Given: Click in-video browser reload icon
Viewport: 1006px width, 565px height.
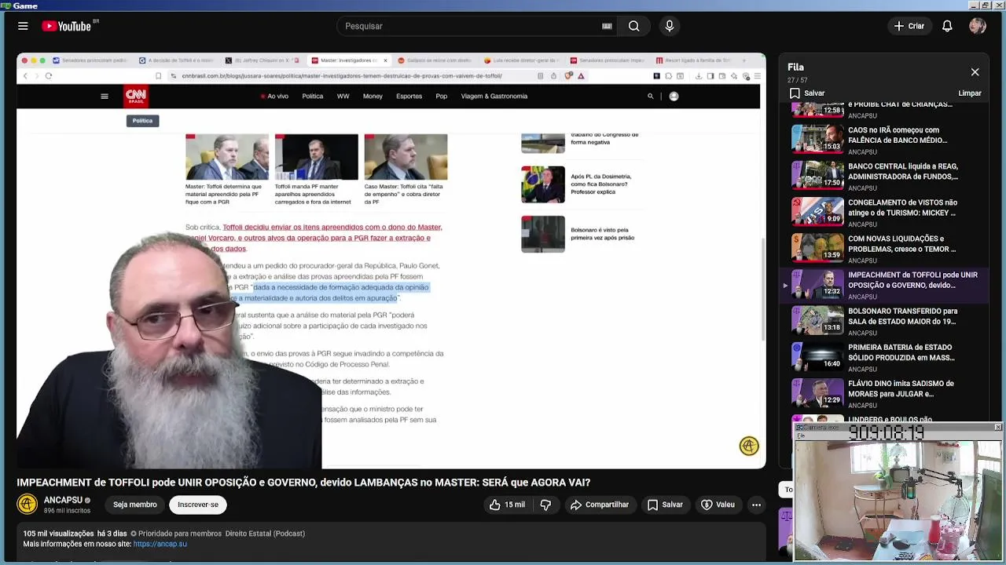Looking at the screenshot, I should [x=49, y=76].
